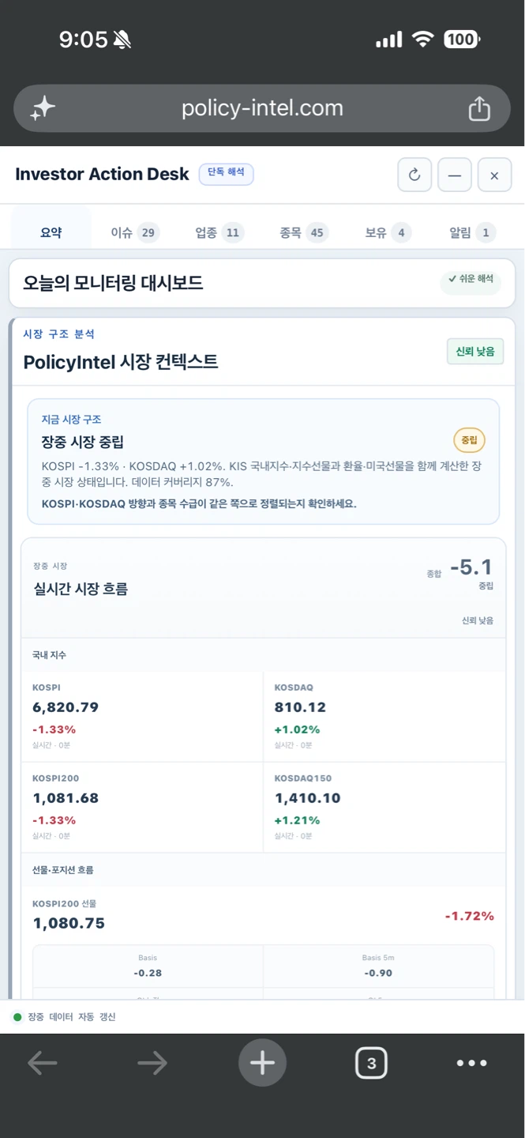Tap the policy-intel.com address field
The width and height of the screenshot is (525, 1138).
point(262,108)
